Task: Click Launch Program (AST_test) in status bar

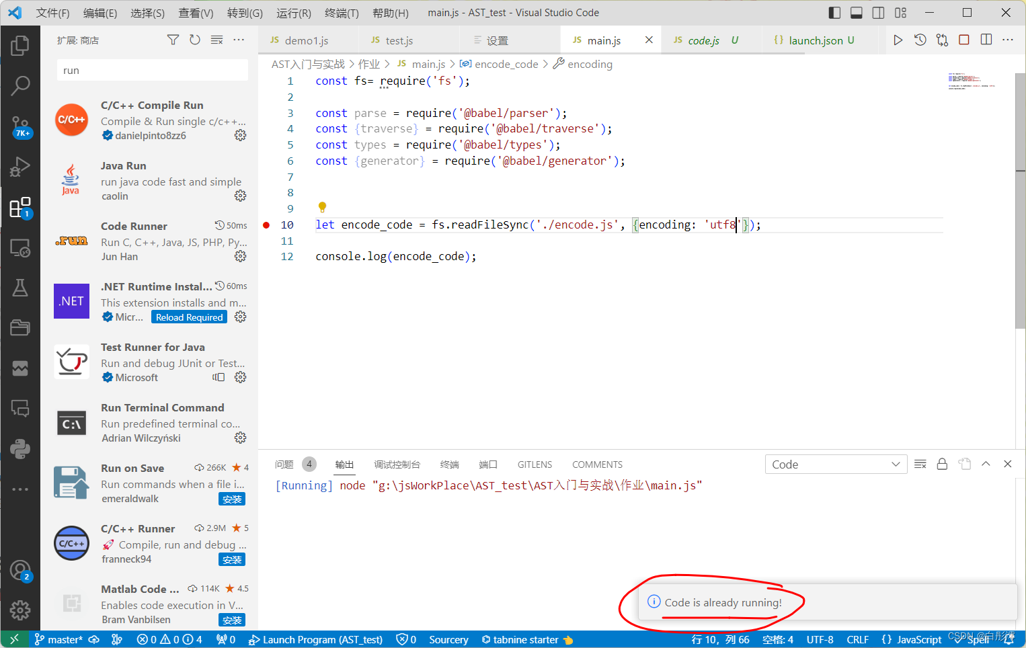Action: [315, 639]
